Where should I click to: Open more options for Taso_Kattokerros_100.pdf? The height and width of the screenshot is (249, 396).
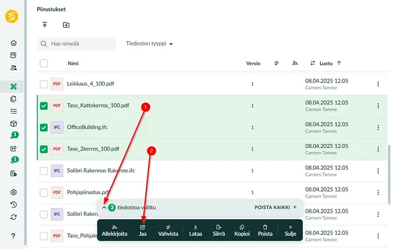click(378, 106)
